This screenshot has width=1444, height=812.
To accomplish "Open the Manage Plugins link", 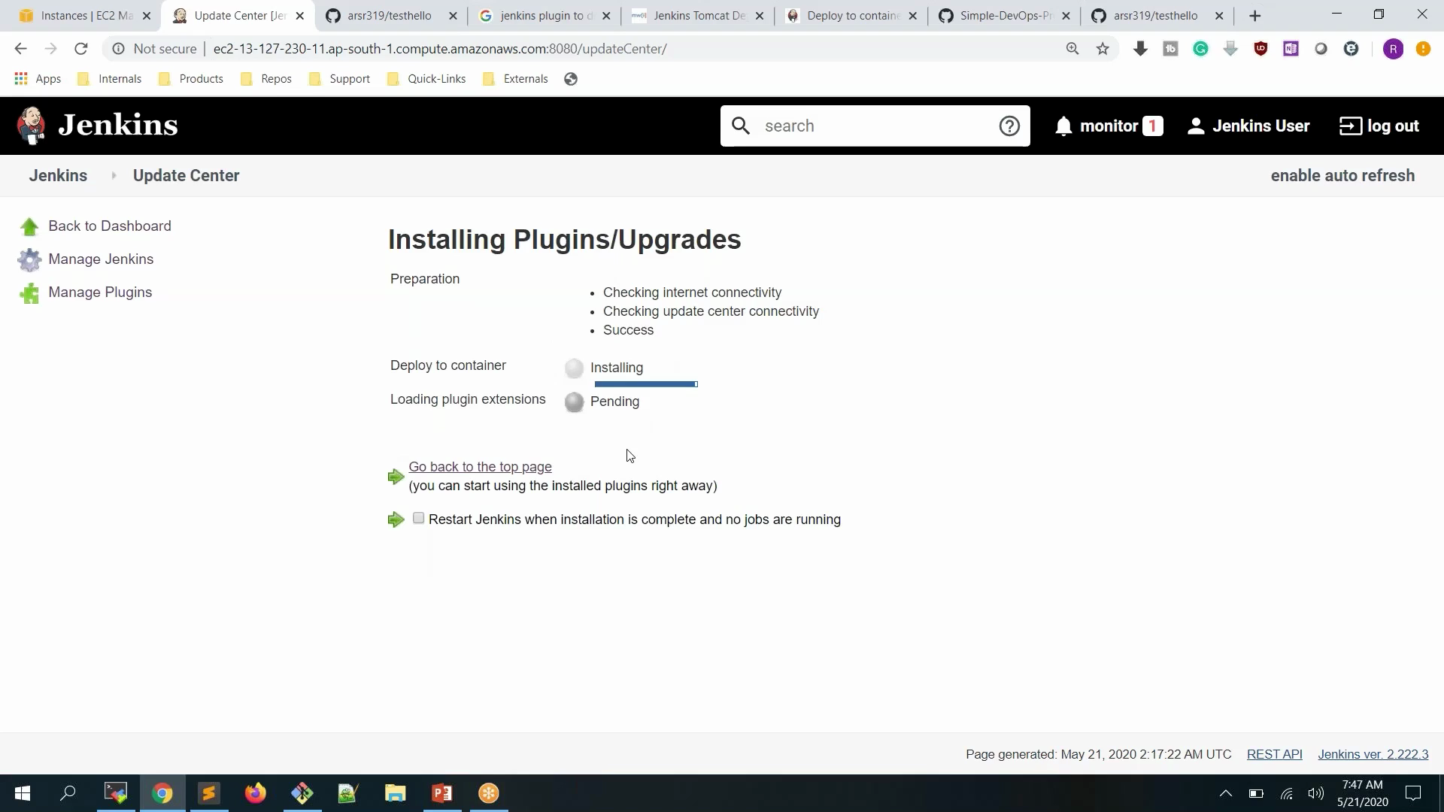I will coord(100,292).
